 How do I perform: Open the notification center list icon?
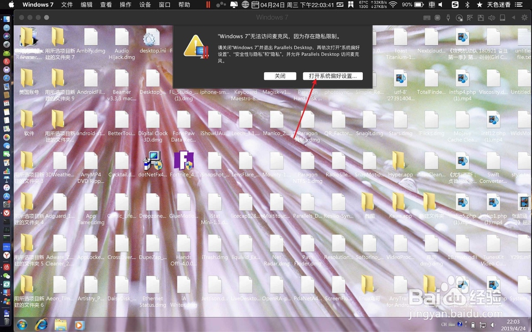(519, 5)
